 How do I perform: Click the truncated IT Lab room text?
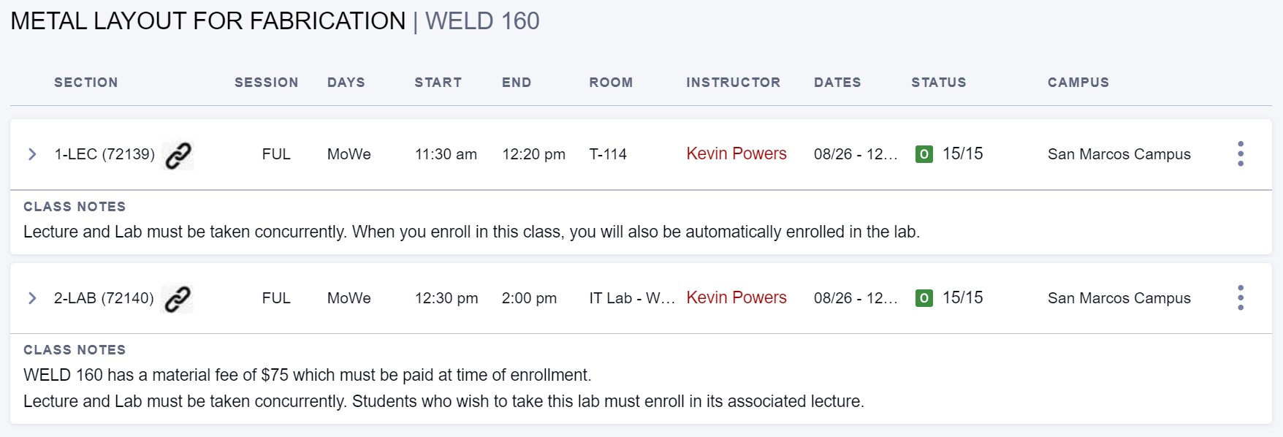click(x=631, y=298)
